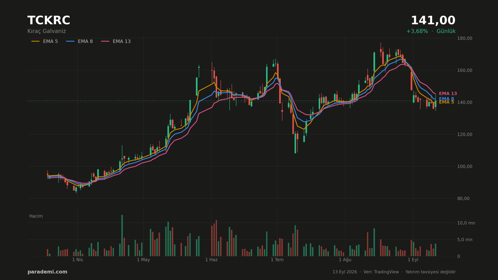Click the 180,00 price axis label
This screenshot has height=280, width=498.
click(465, 38)
